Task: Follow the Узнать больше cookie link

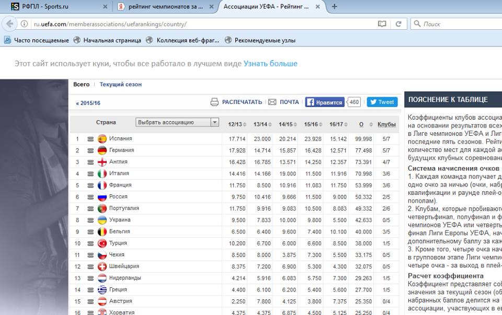Action: point(270,64)
